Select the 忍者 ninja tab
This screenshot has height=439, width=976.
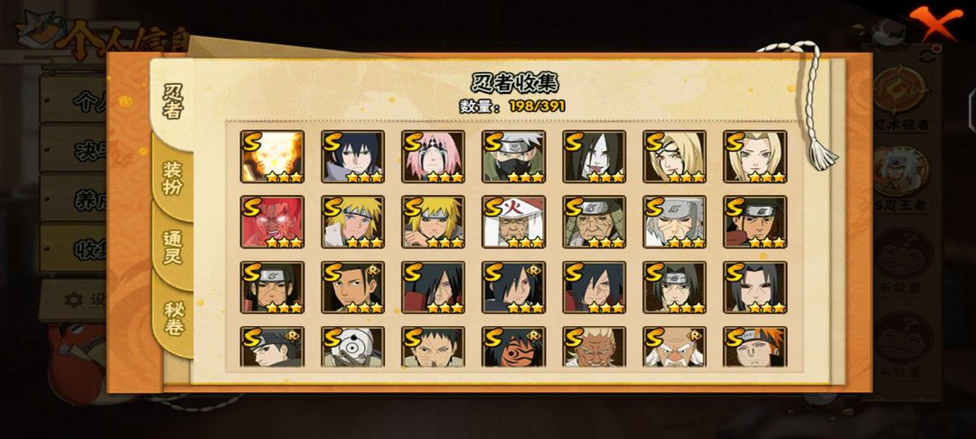pyautogui.click(x=173, y=102)
